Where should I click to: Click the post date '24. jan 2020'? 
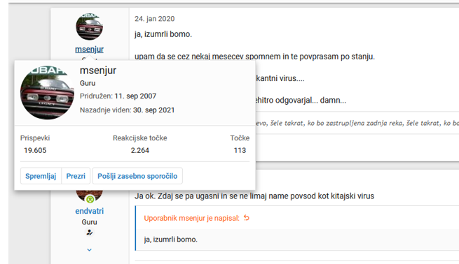[x=155, y=19]
